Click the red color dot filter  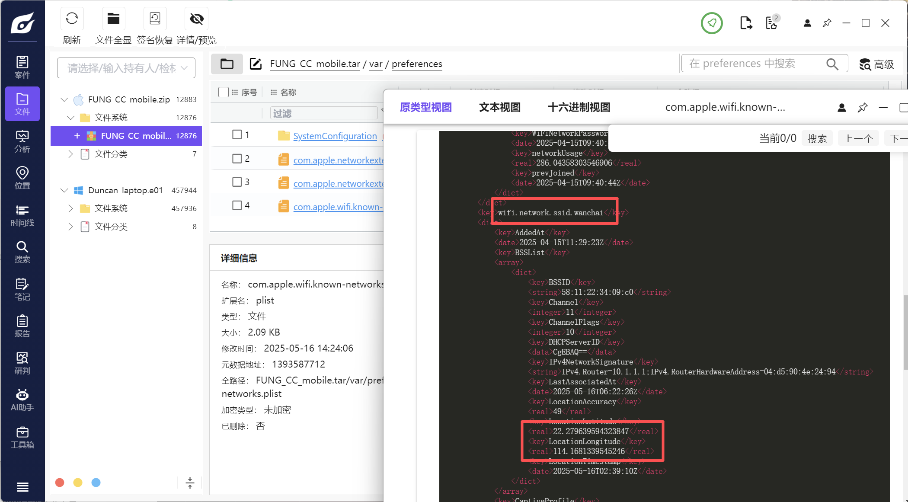click(60, 483)
